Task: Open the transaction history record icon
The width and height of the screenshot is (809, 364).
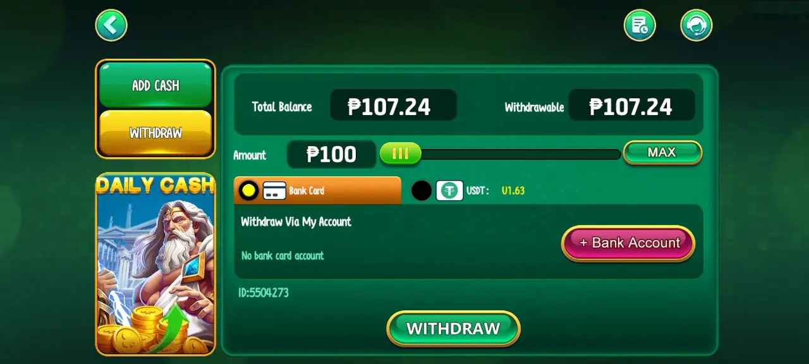Action: [x=640, y=25]
